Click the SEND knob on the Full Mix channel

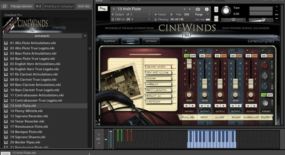click(x=189, y=95)
